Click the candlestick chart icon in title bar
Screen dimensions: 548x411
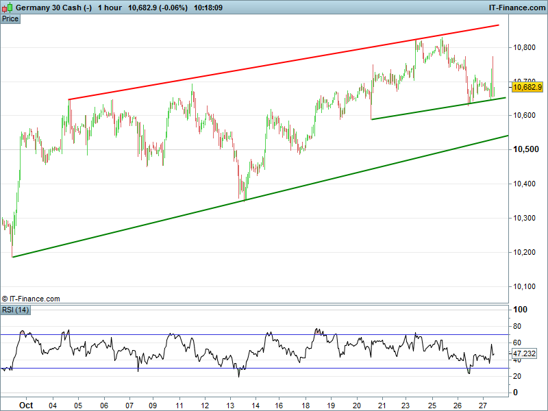(x=8, y=7)
